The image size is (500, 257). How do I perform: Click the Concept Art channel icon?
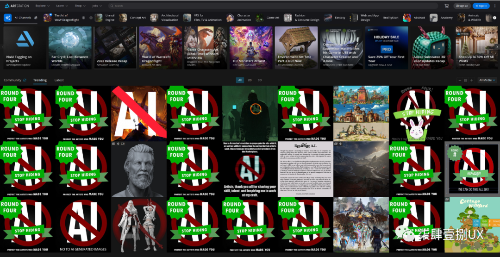coord(123,18)
